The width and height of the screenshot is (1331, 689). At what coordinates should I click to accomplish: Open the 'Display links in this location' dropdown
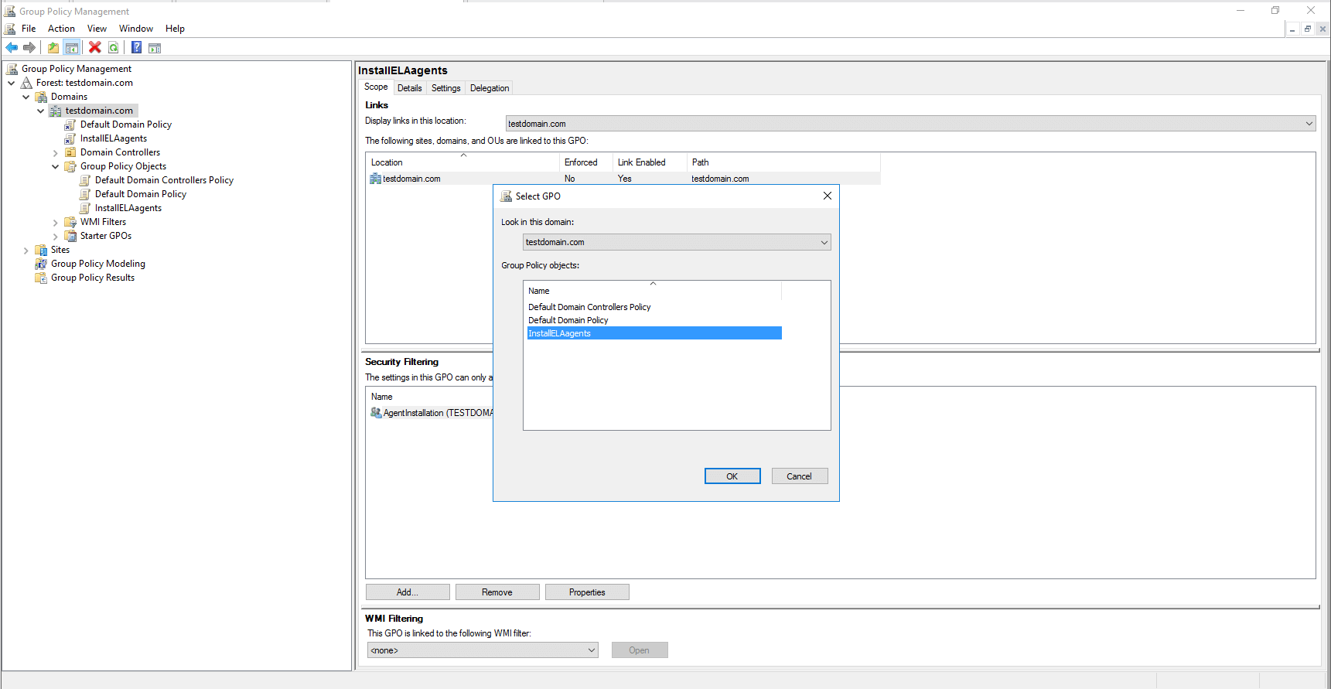910,124
